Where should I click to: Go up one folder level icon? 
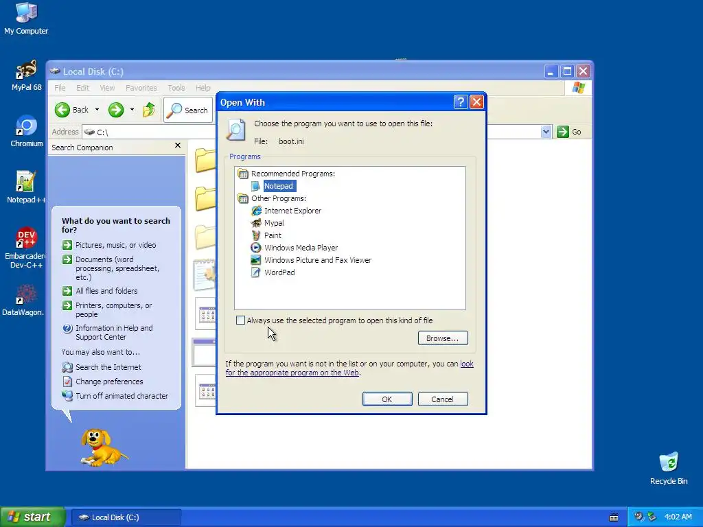tap(149, 110)
